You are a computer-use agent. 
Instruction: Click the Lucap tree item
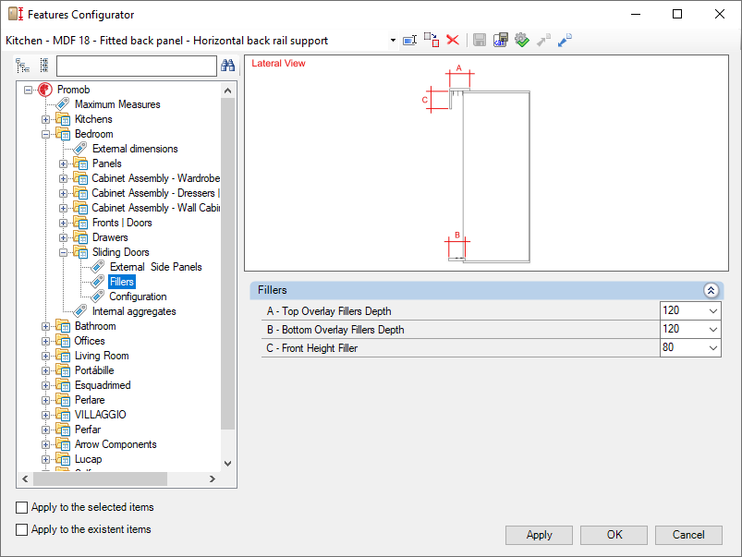[88, 458]
